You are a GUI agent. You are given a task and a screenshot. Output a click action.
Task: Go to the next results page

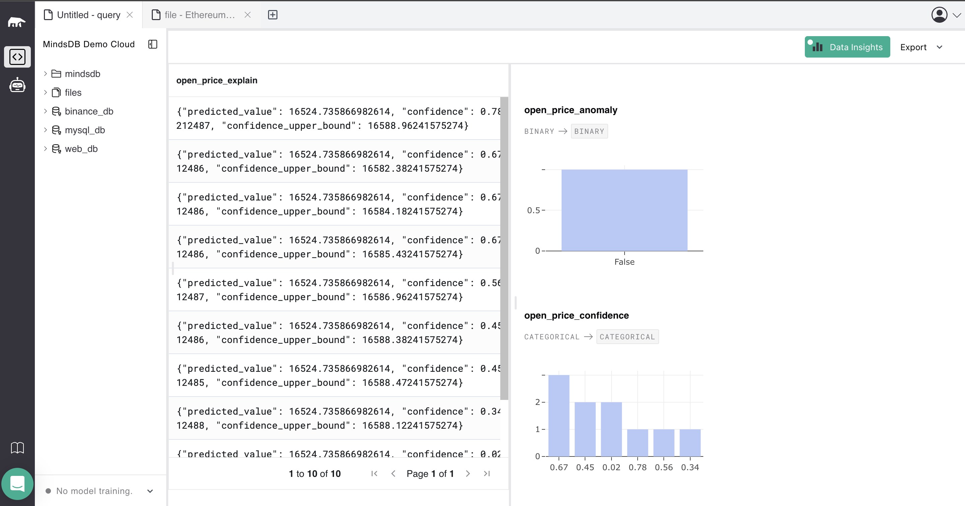(x=468, y=474)
